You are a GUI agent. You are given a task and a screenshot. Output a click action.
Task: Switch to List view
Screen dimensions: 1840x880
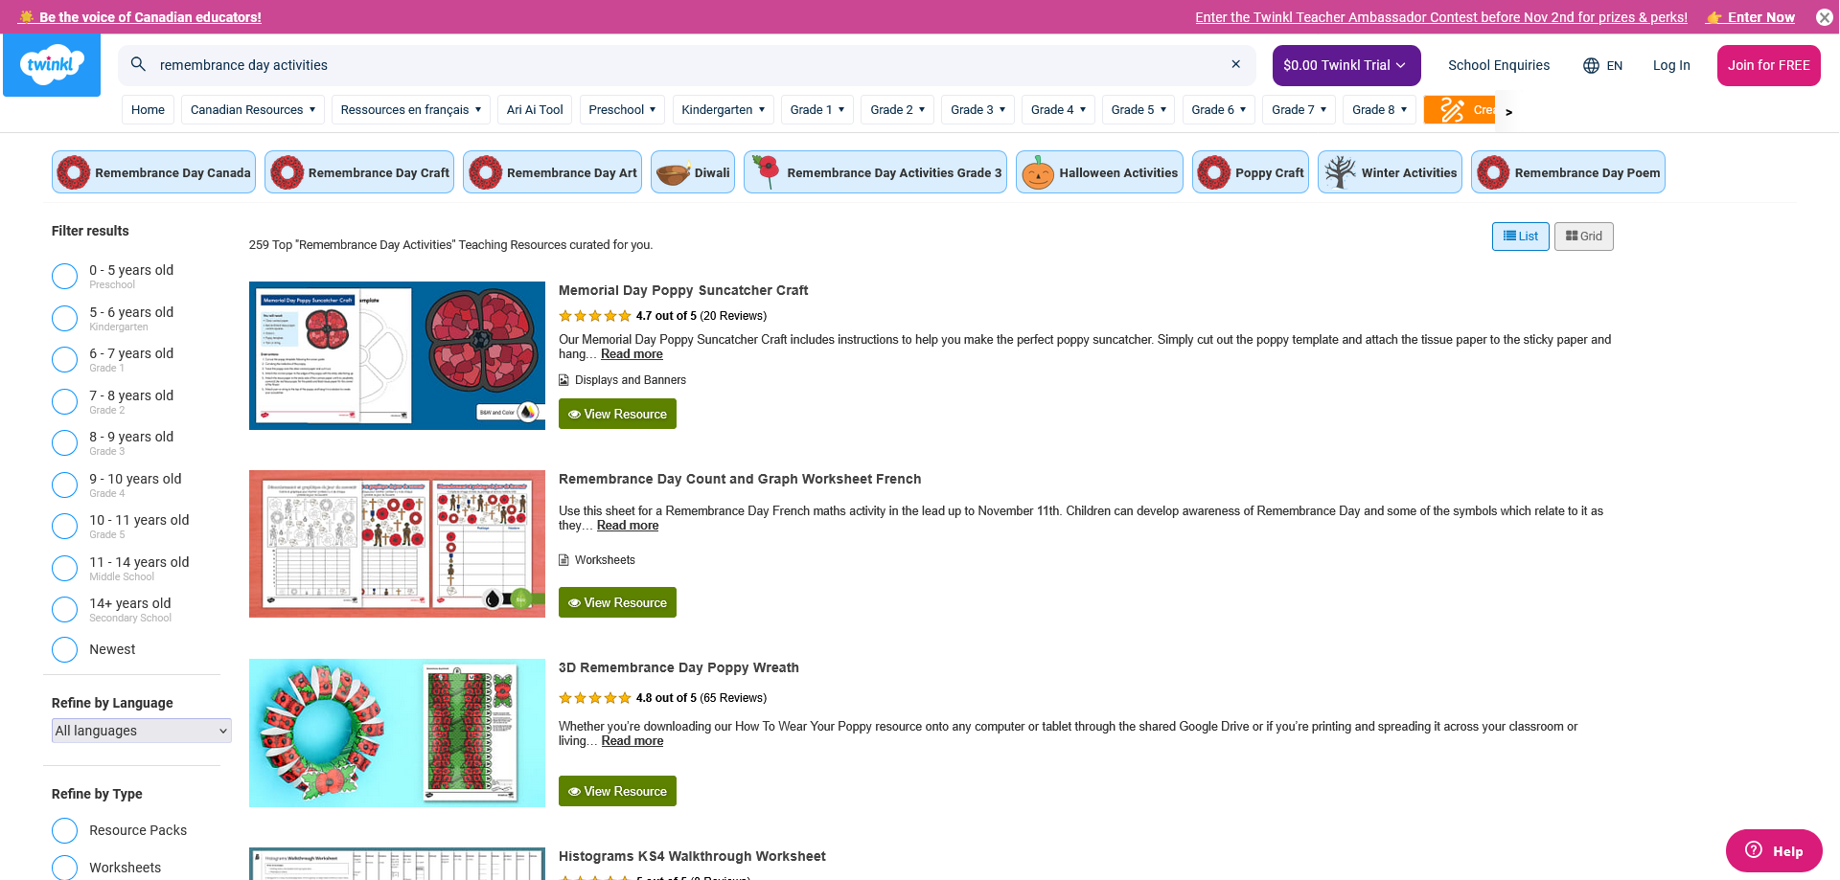(1521, 237)
